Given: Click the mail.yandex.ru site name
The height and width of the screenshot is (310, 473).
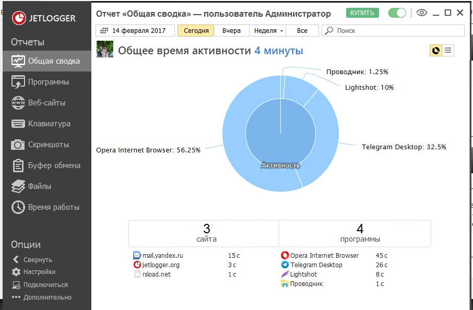Looking at the screenshot, I should [162, 256].
